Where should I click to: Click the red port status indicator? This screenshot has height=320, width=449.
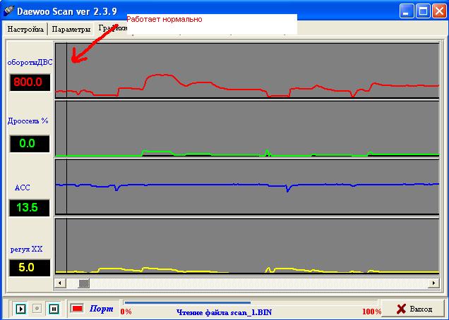(x=77, y=309)
